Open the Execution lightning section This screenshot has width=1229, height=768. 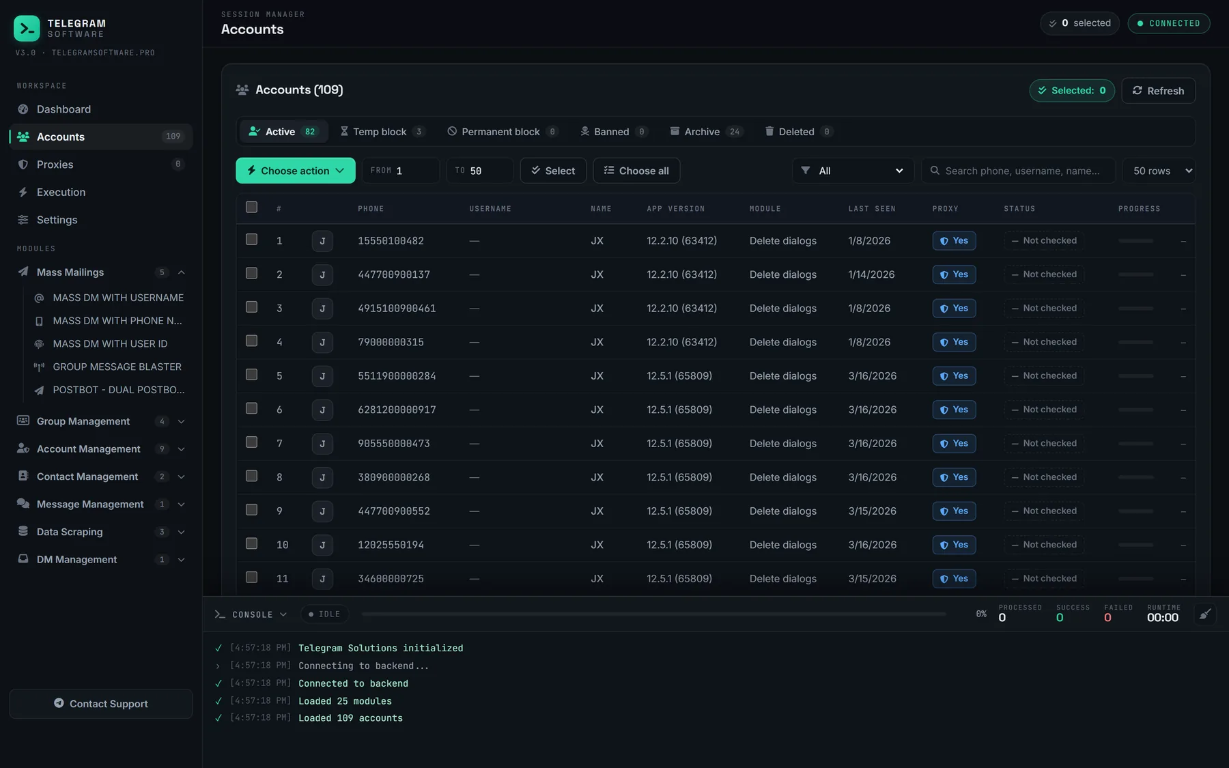[x=101, y=193]
